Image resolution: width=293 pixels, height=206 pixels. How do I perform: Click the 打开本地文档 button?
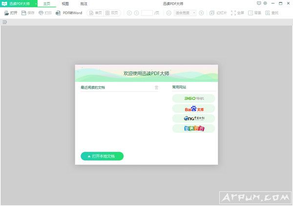coord(102,156)
